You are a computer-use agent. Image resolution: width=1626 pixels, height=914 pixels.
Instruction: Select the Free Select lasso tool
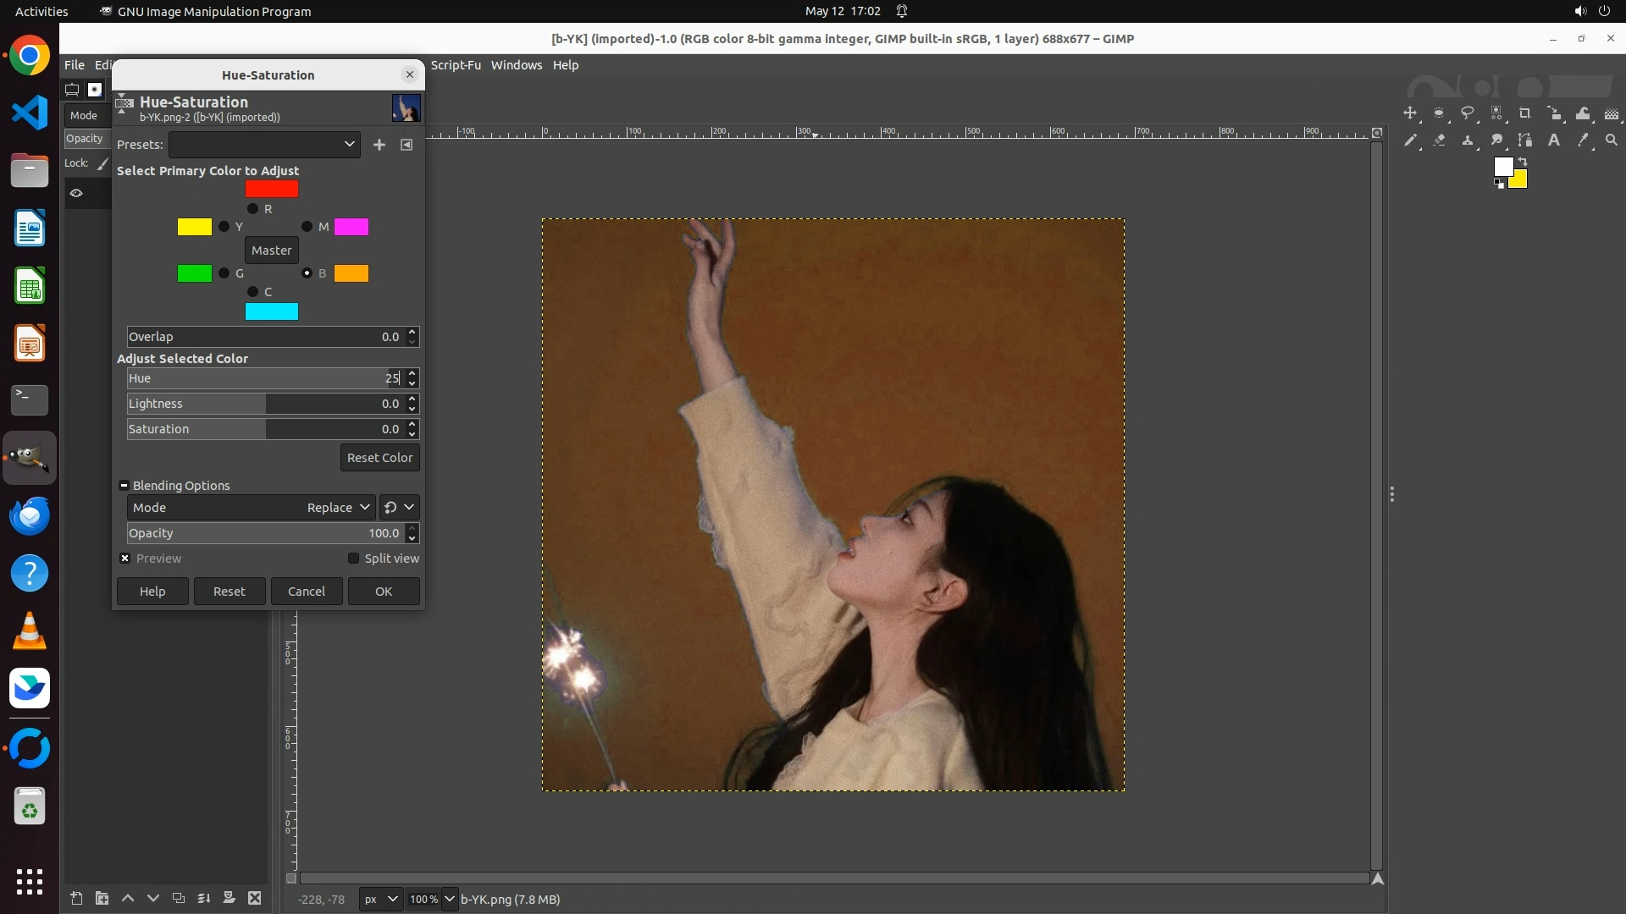(1468, 113)
